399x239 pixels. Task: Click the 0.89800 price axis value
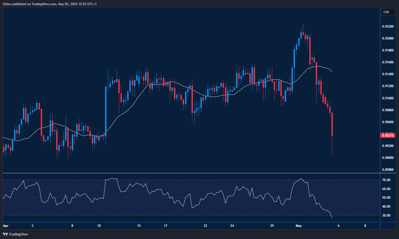tap(388, 170)
